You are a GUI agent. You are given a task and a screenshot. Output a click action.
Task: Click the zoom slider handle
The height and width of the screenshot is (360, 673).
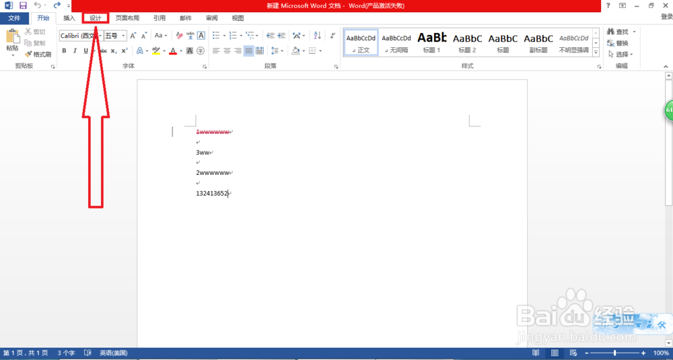tap(615, 353)
